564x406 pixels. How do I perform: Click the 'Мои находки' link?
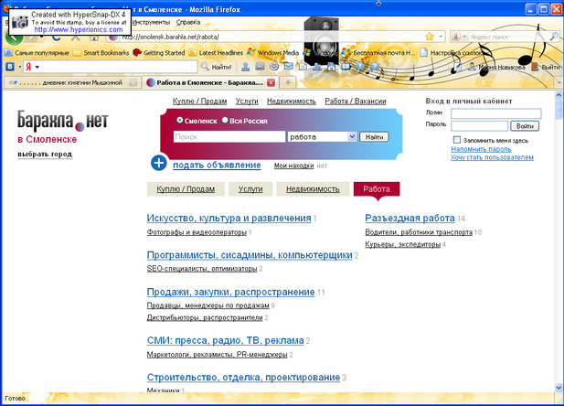click(x=293, y=166)
